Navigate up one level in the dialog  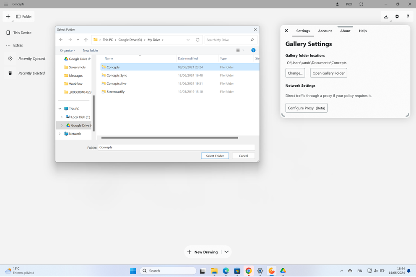pos(86,39)
